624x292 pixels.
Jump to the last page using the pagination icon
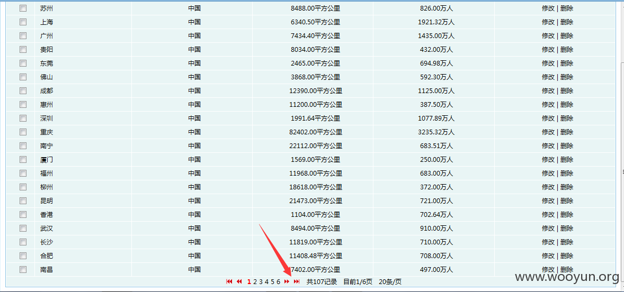(297, 281)
